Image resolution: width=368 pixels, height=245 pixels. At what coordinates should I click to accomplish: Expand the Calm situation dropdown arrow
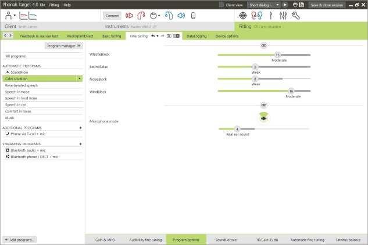click(80, 78)
